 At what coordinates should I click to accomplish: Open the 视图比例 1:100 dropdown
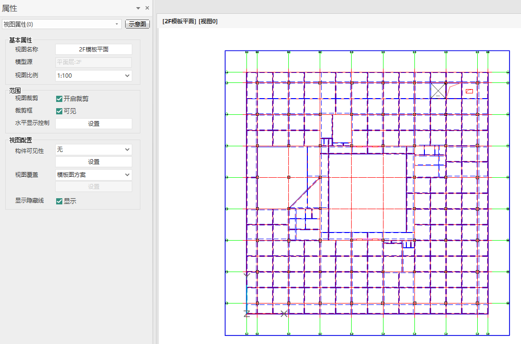[x=94, y=76]
